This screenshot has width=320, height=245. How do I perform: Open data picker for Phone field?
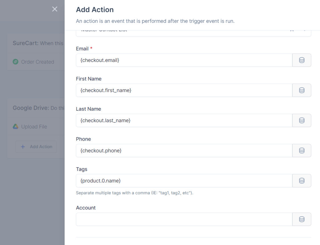click(302, 151)
